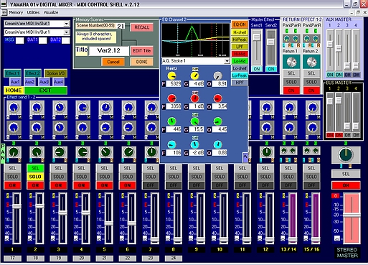
Task: Click the Stereo Master fader
Action: coord(352,215)
